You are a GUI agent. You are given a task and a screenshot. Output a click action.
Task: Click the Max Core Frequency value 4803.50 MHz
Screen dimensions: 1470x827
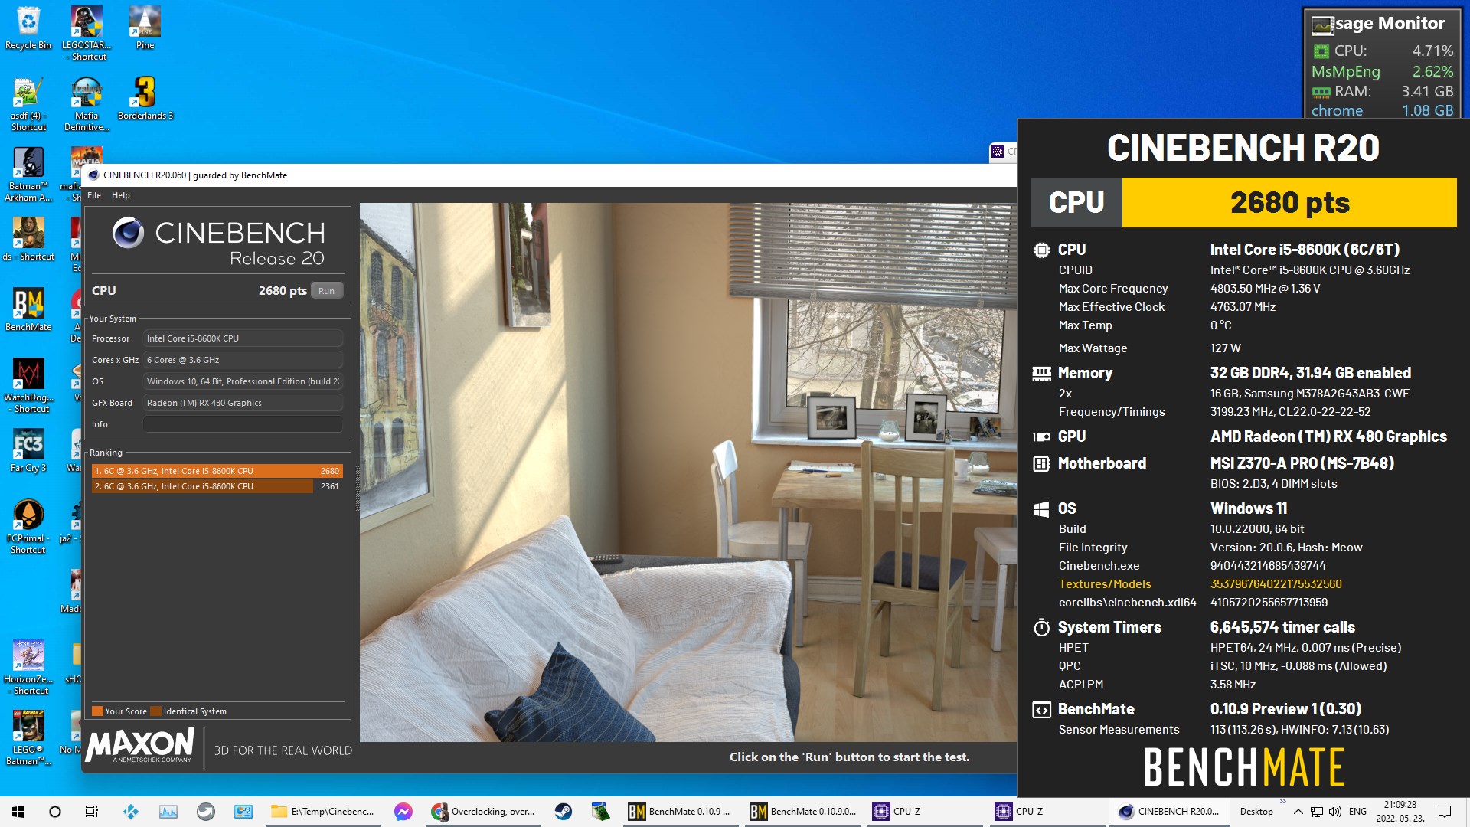click(1265, 289)
